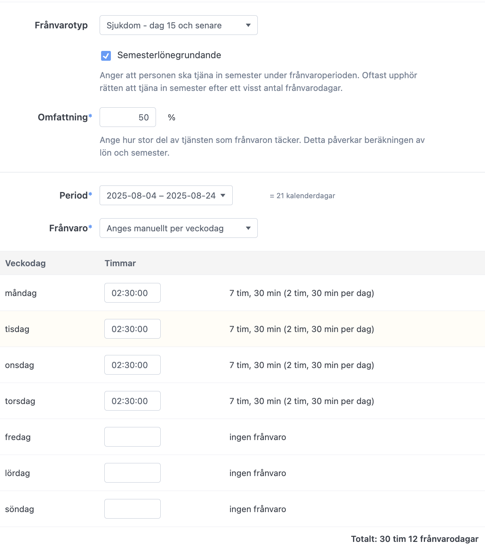This screenshot has width=485, height=555.
Task: Click the torsdag hours field
Action: [x=132, y=401]
